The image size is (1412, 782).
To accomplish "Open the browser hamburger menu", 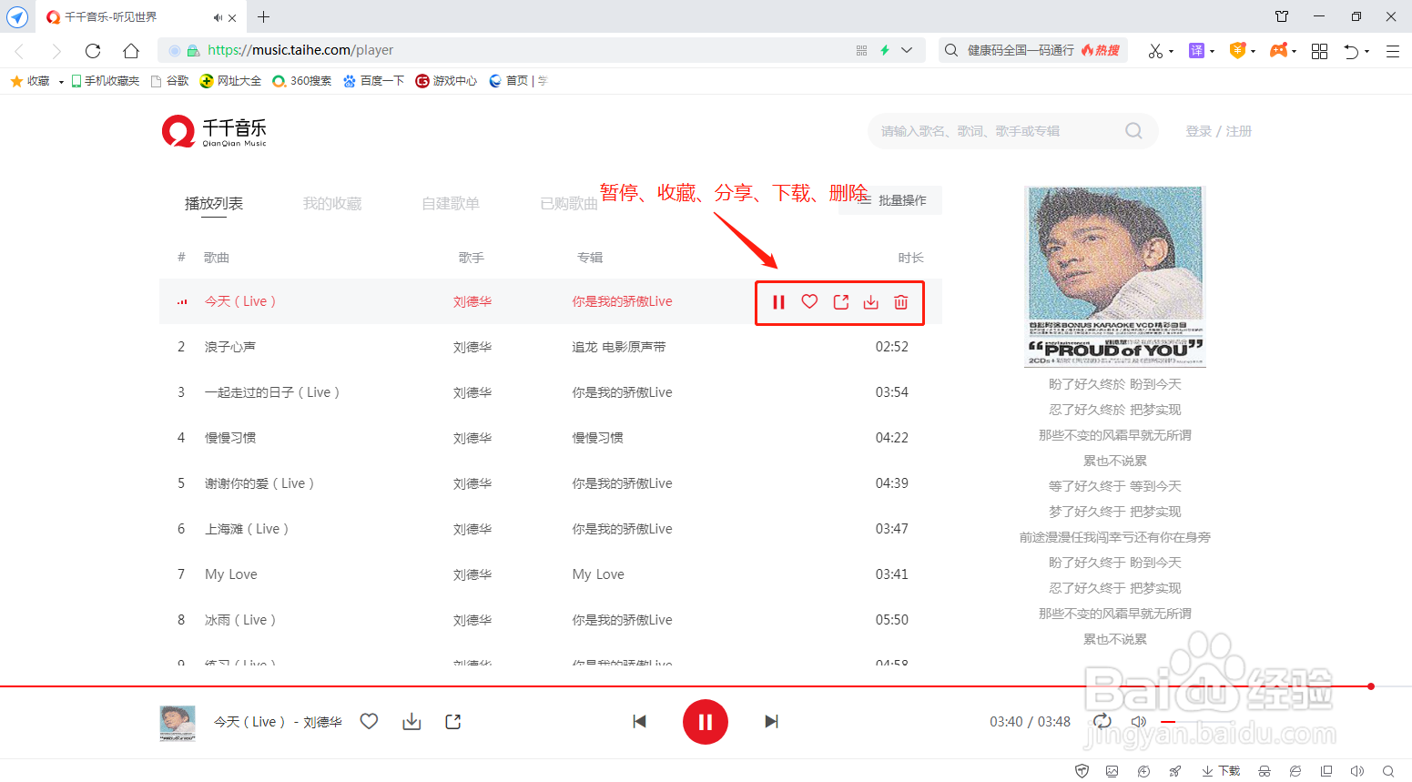I will pos(1393,51).
